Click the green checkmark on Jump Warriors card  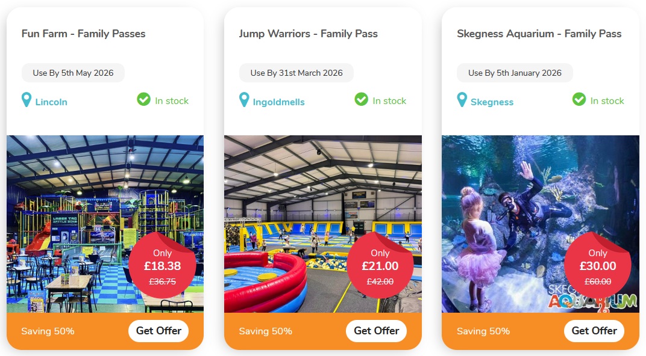click(x=362, y=99)
